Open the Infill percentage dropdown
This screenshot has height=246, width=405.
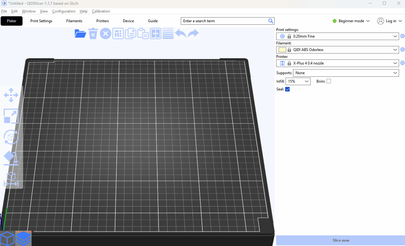pyautogui.click(x=298, y=81)
